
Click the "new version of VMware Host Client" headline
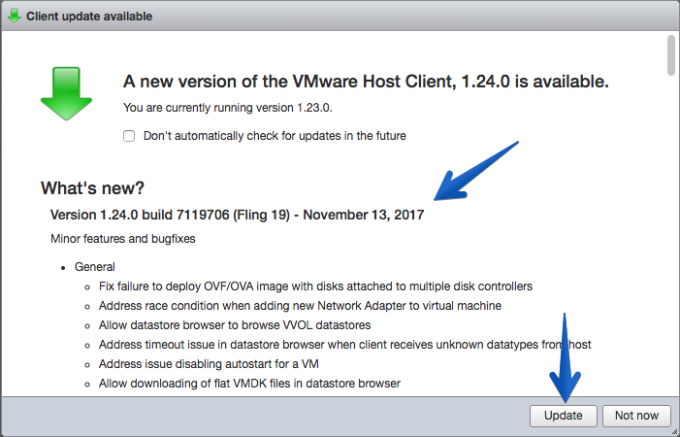(x=366, y=82)
